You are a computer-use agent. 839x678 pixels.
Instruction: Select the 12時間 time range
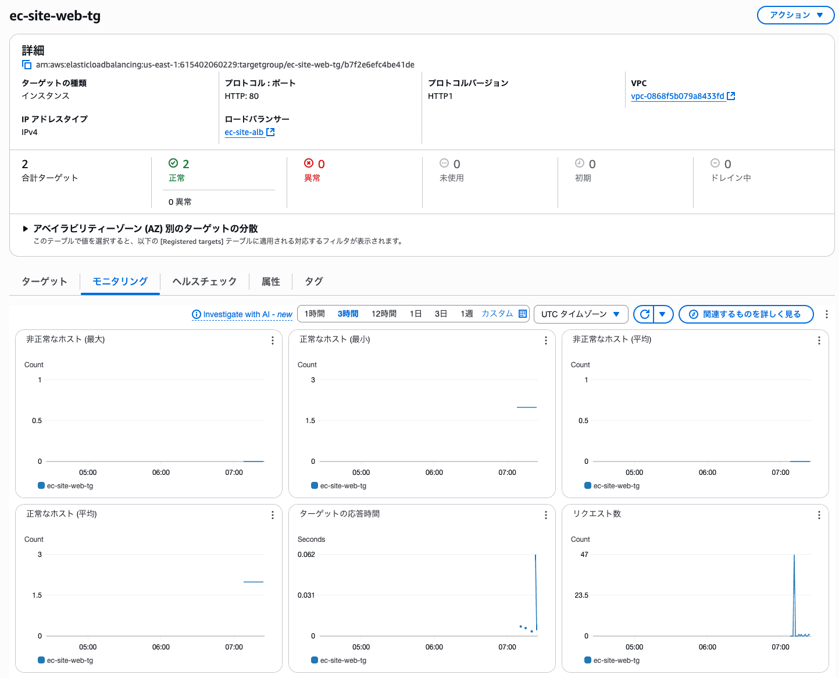coord(384,314)
